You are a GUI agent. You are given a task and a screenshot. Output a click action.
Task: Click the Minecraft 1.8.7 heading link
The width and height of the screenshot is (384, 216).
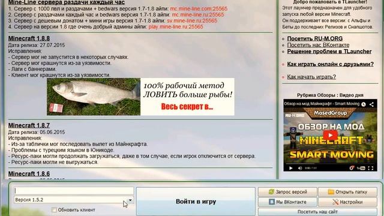(29, 125)
